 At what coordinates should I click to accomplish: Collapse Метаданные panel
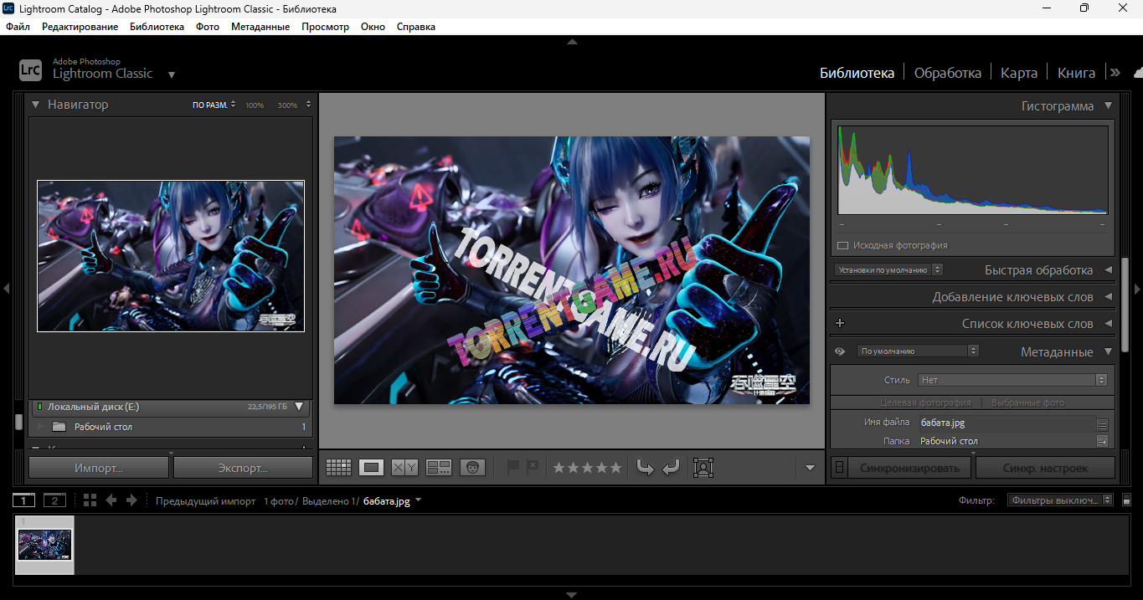1108,352
